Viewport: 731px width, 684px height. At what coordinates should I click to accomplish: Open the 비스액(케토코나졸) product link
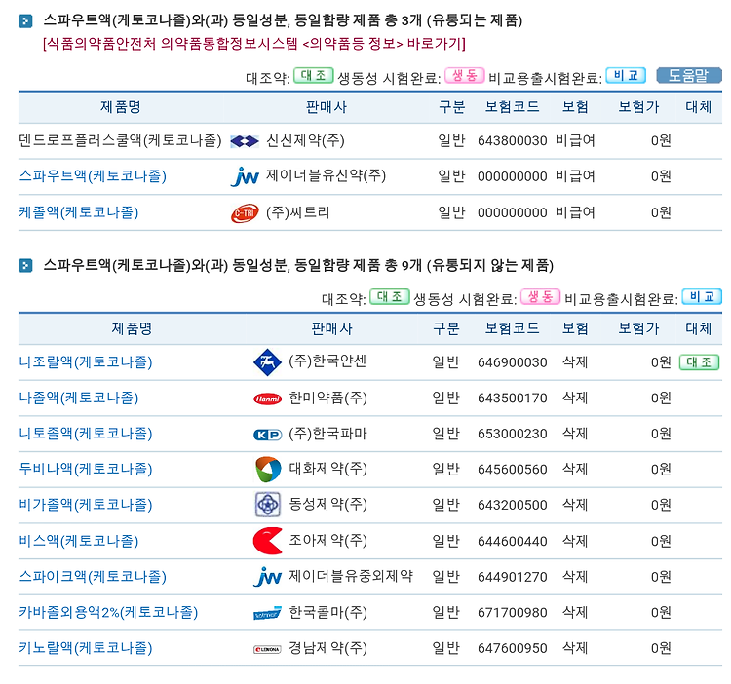tap(79, 541)
